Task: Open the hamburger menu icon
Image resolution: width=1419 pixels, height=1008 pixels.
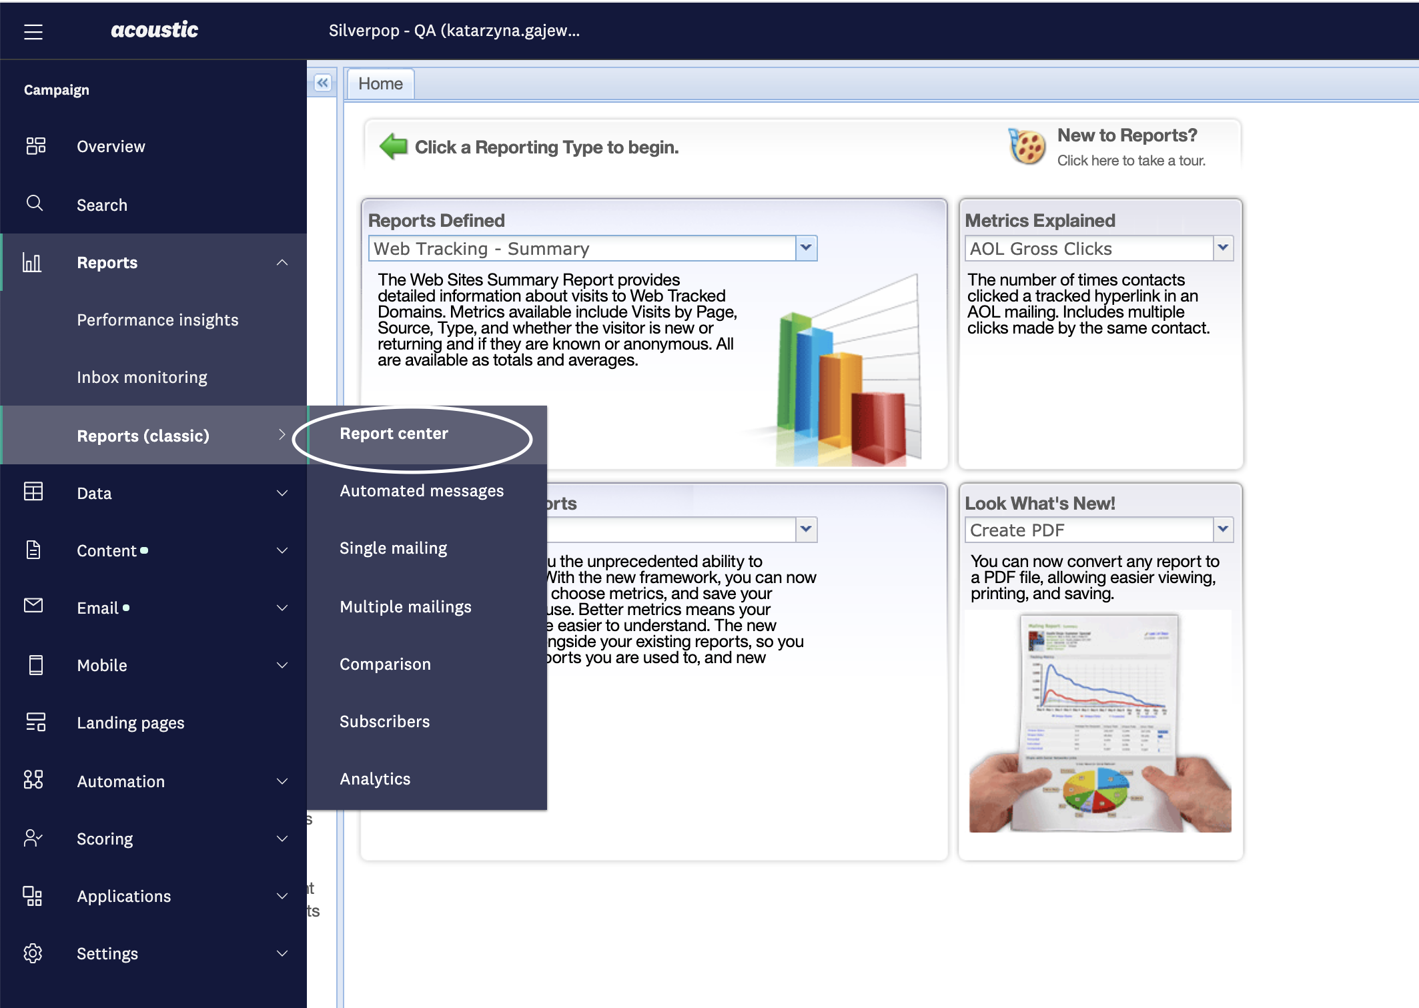Action: [33, 31]
